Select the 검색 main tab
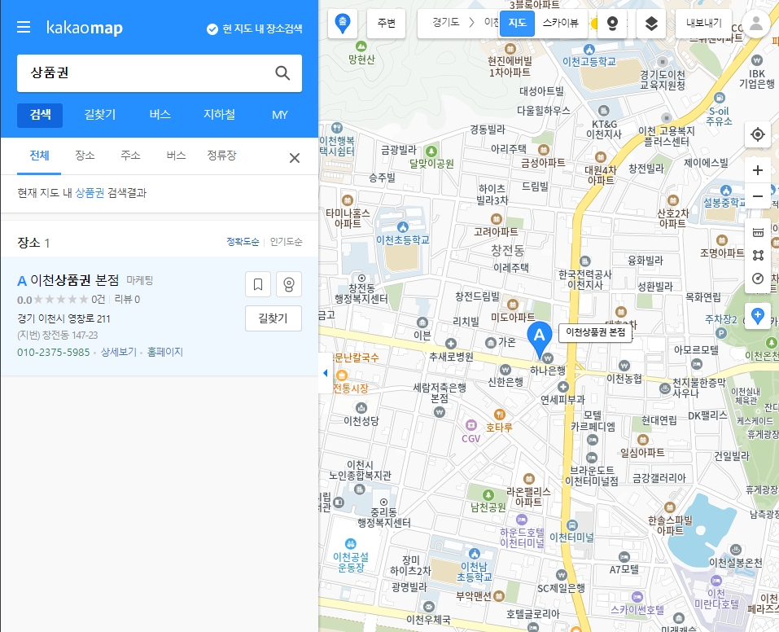 [x=40, y=115]
